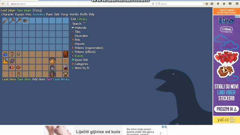Select the copper pickaxe inventory slot
Image resolution: width=240 pixels, height=135 pixels.
coord(12,21)
